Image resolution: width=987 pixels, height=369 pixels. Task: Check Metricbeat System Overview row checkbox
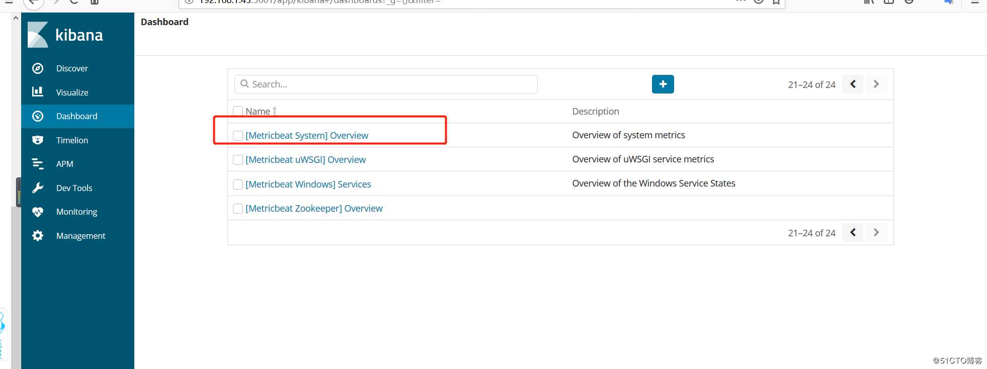click(x=238, y=136)
